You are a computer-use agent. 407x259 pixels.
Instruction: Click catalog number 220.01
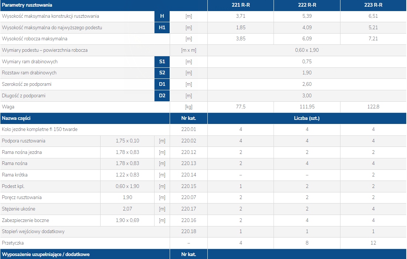189,129
